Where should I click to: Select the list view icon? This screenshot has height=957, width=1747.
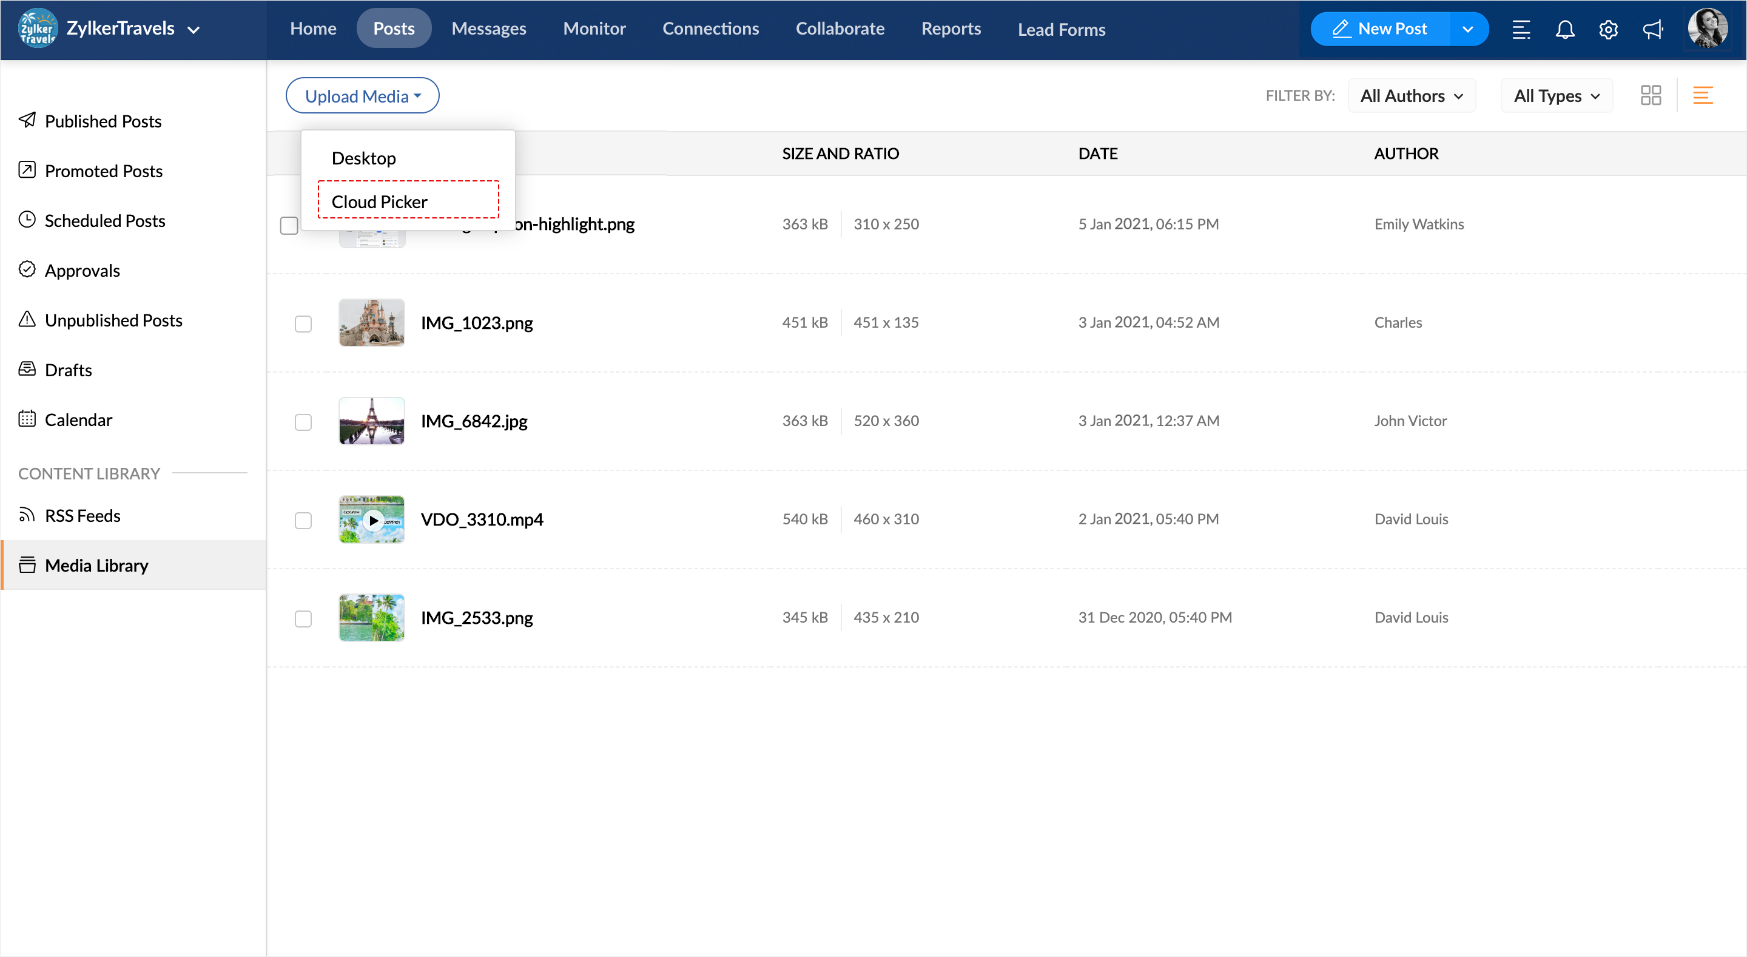pyautogui.click(x=1702, y=96)
